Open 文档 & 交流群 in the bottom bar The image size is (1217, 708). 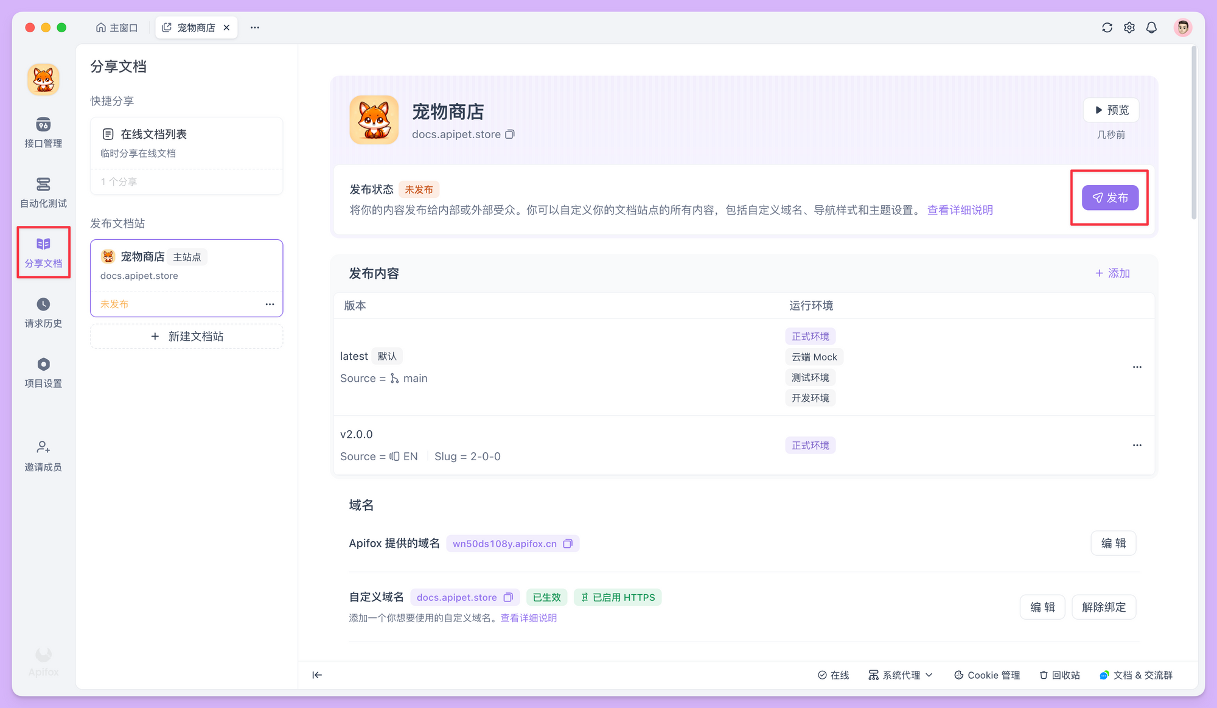click(x=1136, y=675)
